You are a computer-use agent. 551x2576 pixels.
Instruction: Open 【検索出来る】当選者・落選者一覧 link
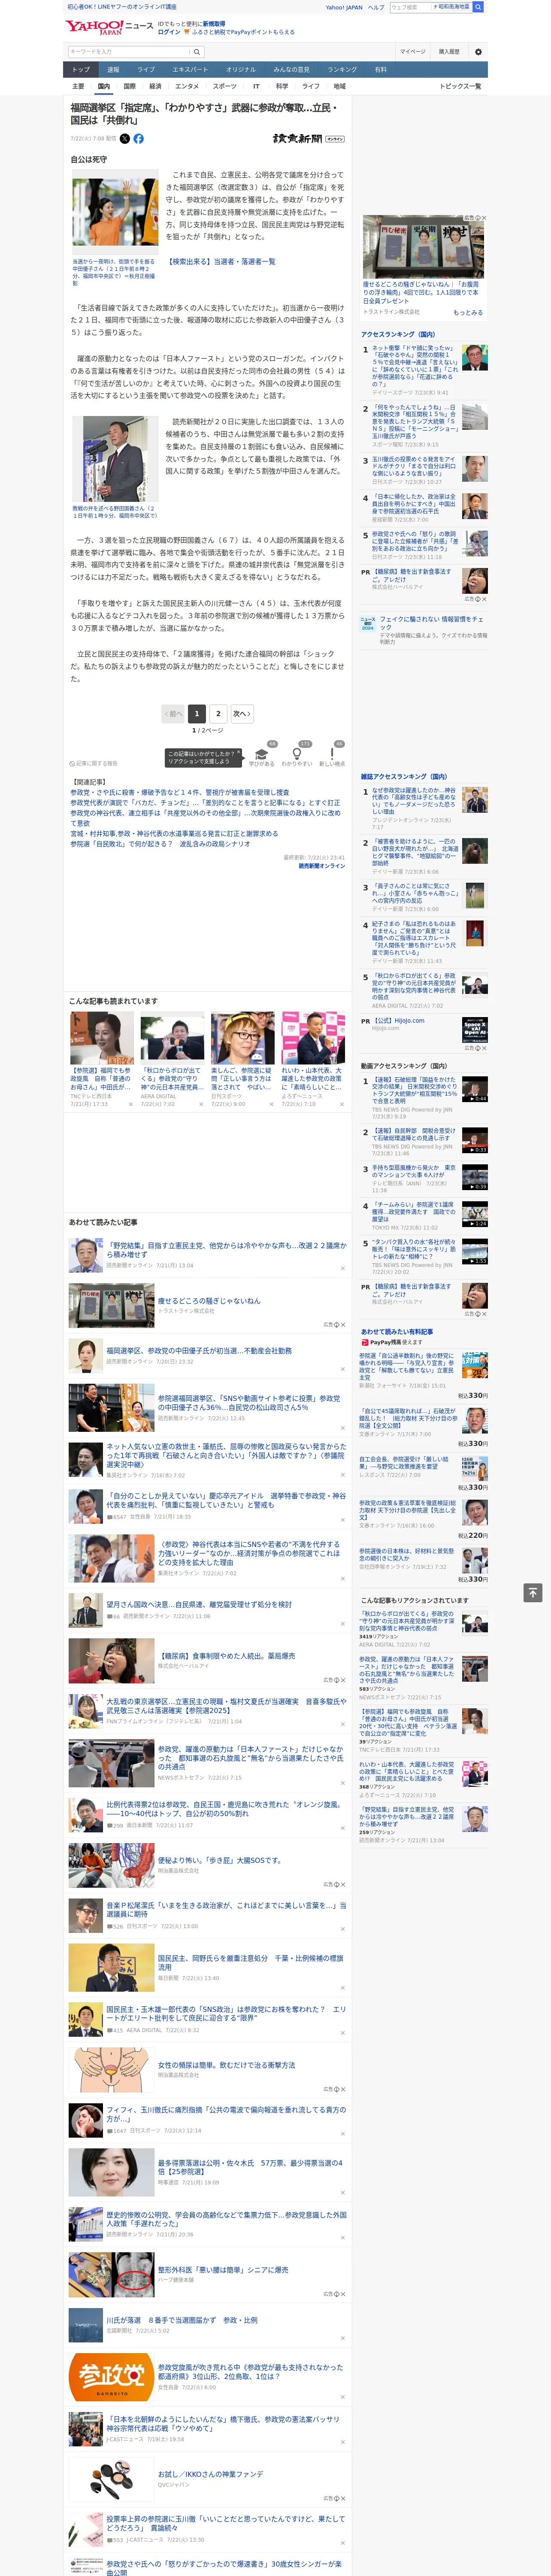tap(221, 261)
